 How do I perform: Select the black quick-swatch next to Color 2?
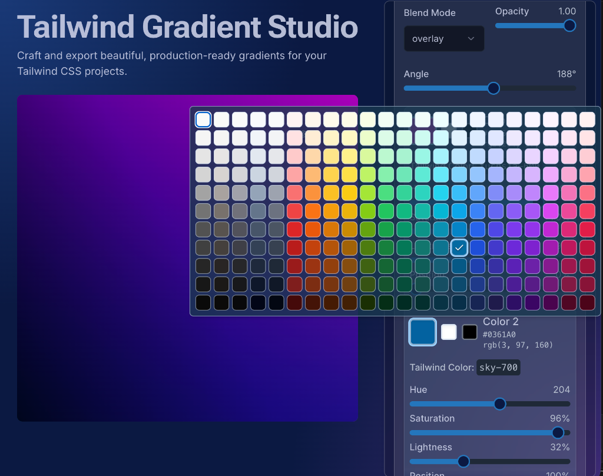pyautogui.click(x=469, y=332)
